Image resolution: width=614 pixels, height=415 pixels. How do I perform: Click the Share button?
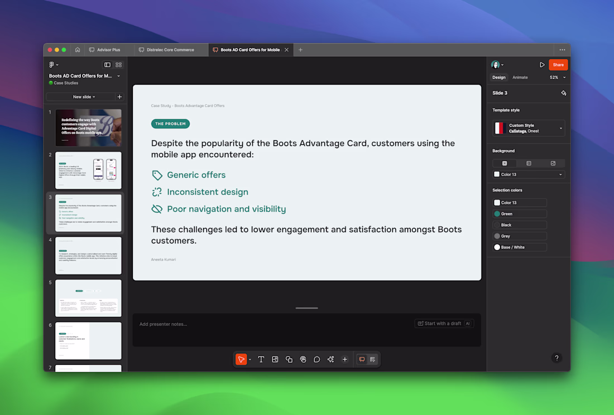tap(558, 65)
